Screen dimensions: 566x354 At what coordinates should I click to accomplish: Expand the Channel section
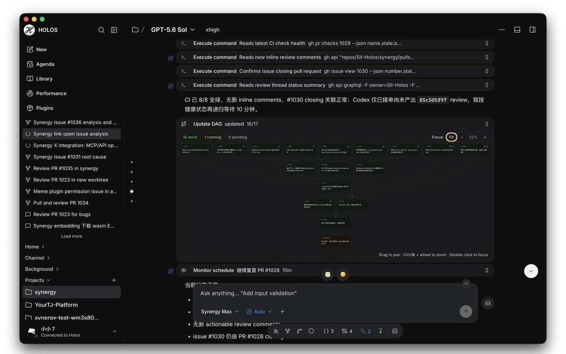pyautogui.click(x=38, y=258)
